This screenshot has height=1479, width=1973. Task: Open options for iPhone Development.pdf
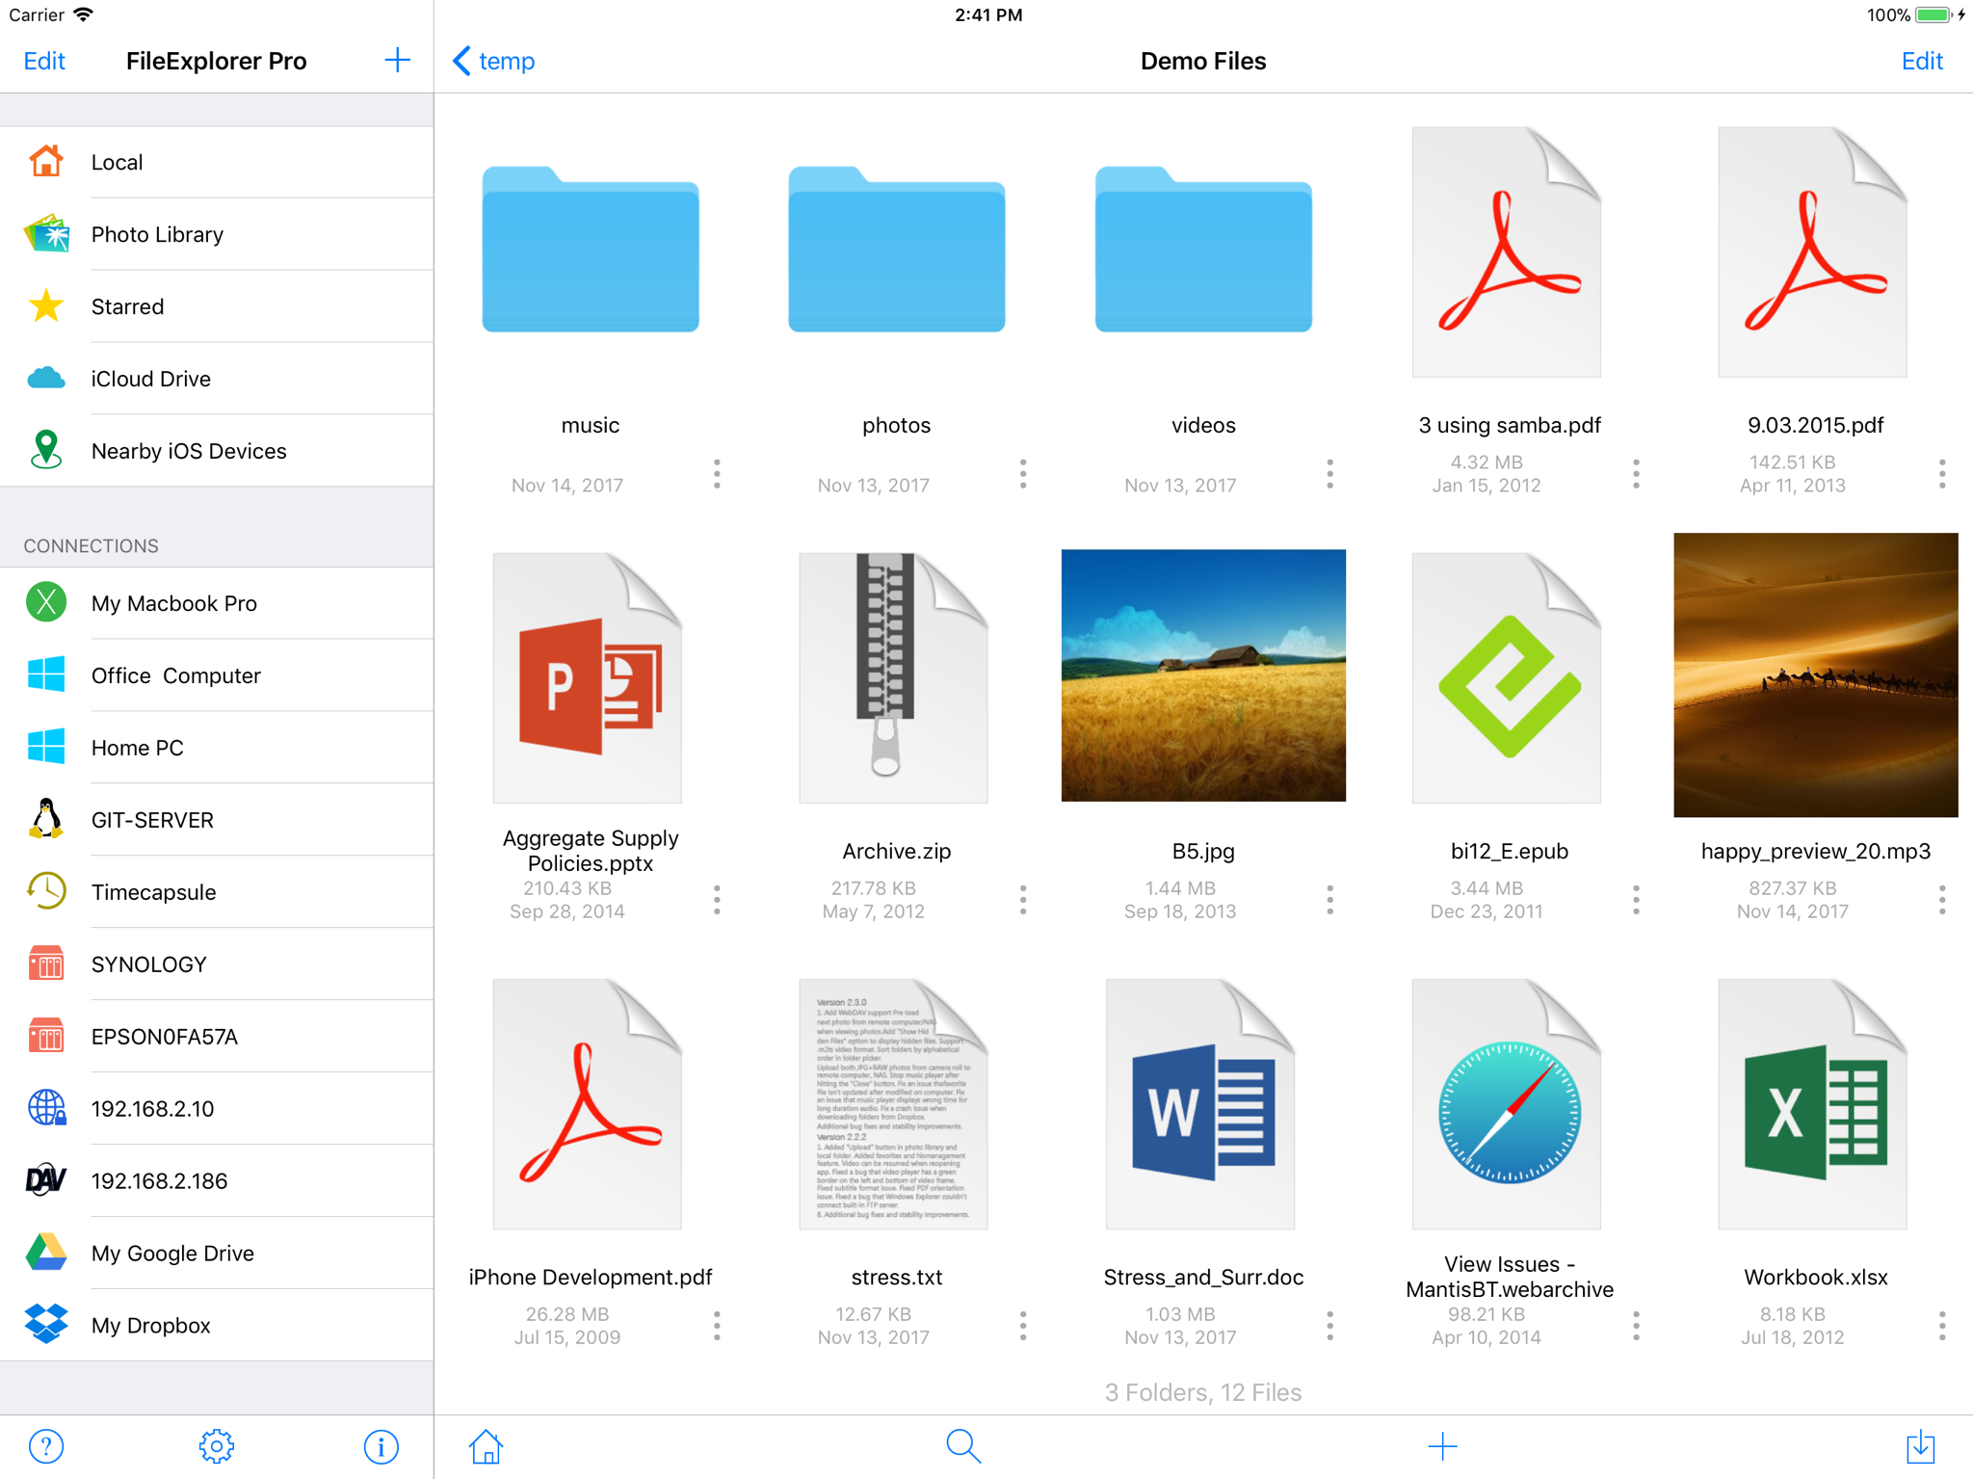717,1326
